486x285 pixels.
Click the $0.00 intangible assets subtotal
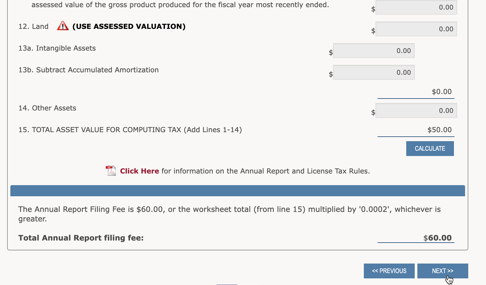(441, 92)
